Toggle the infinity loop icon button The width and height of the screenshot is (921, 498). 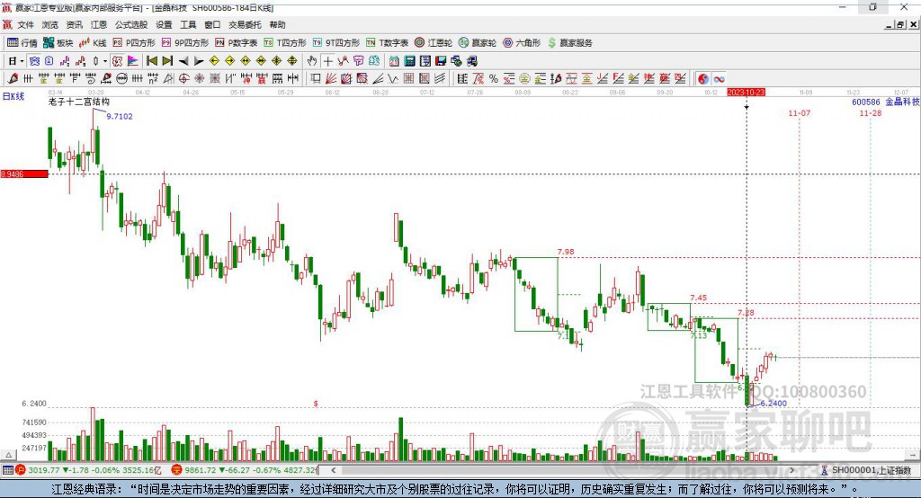[x=719, y=79]
